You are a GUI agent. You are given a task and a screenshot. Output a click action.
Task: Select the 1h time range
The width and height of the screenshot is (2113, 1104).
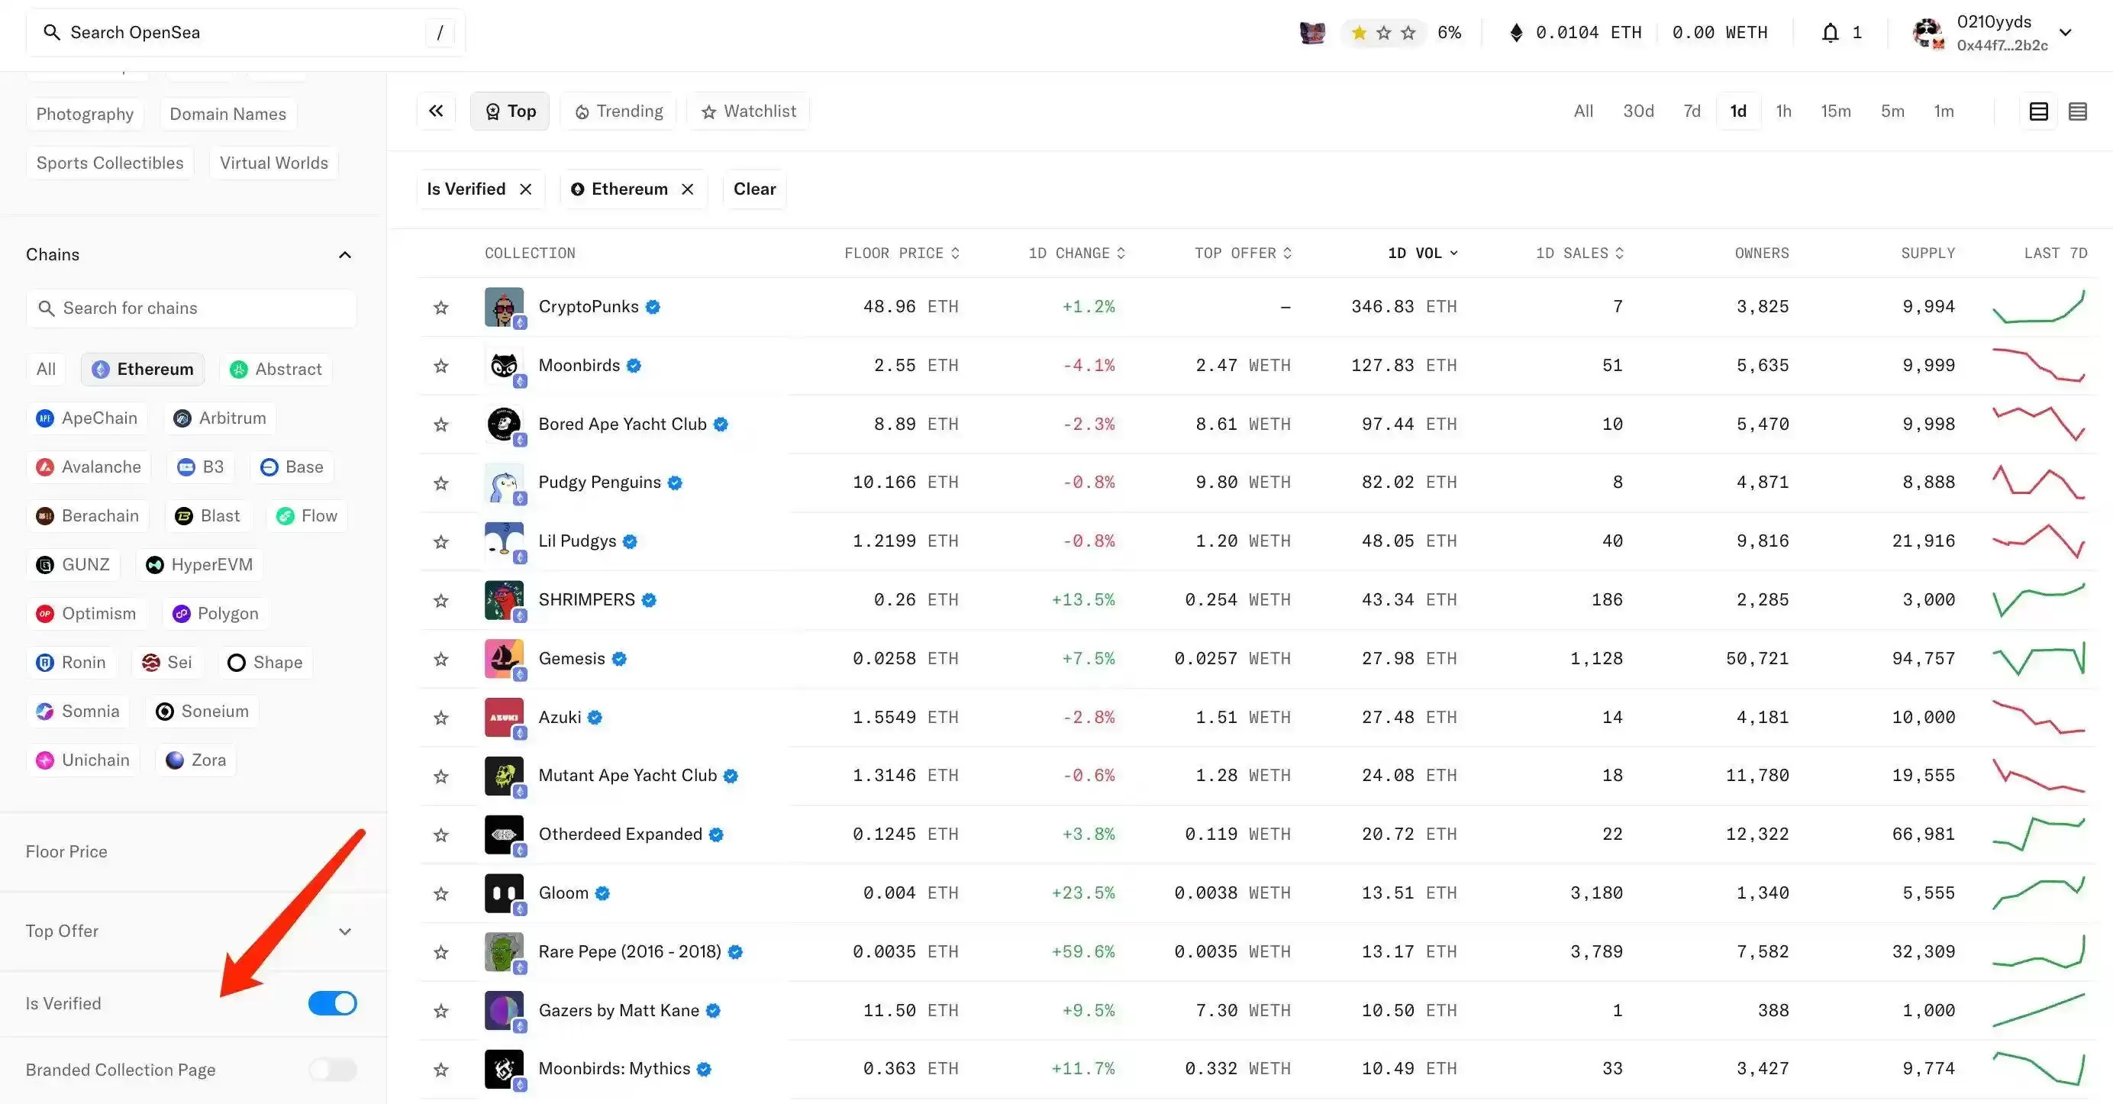click(1783, 111)
